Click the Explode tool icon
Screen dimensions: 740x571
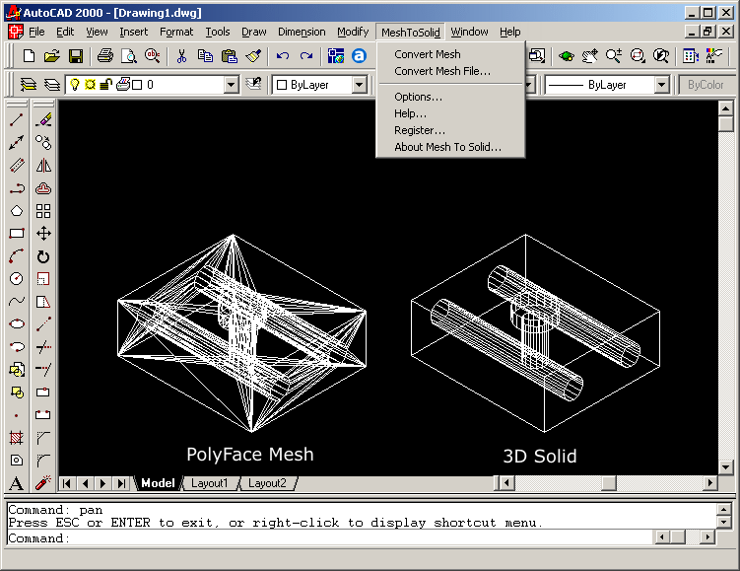click(43, 483)
